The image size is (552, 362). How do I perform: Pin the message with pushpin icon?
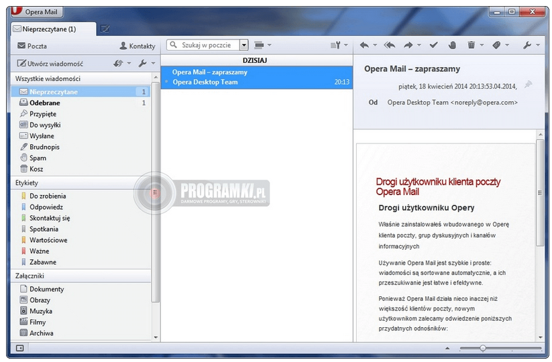528,84
